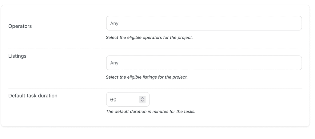
Task: Click the Any placeholder in the Listings field
Action: (114, 63)
